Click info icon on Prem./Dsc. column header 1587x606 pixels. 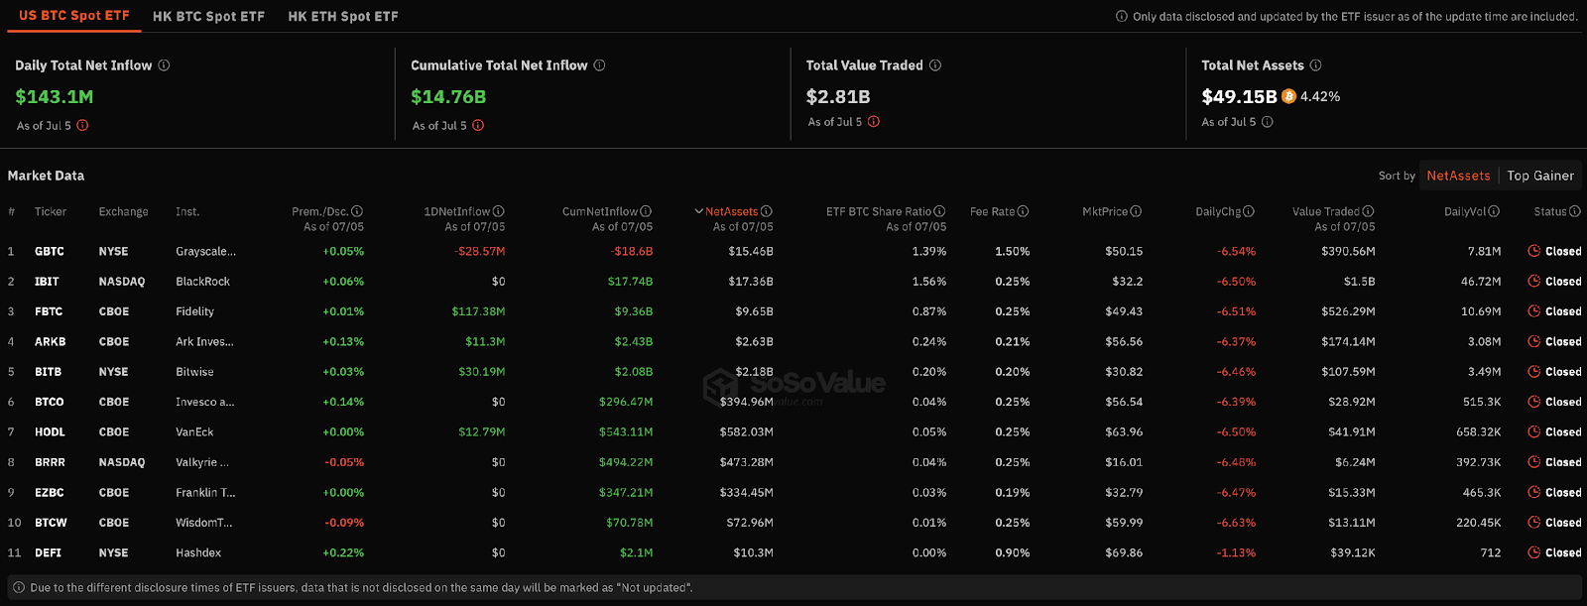coord(357,211)
